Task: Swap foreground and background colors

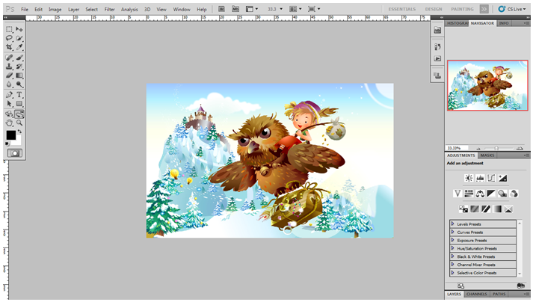Action: click(x=20, y=129)
